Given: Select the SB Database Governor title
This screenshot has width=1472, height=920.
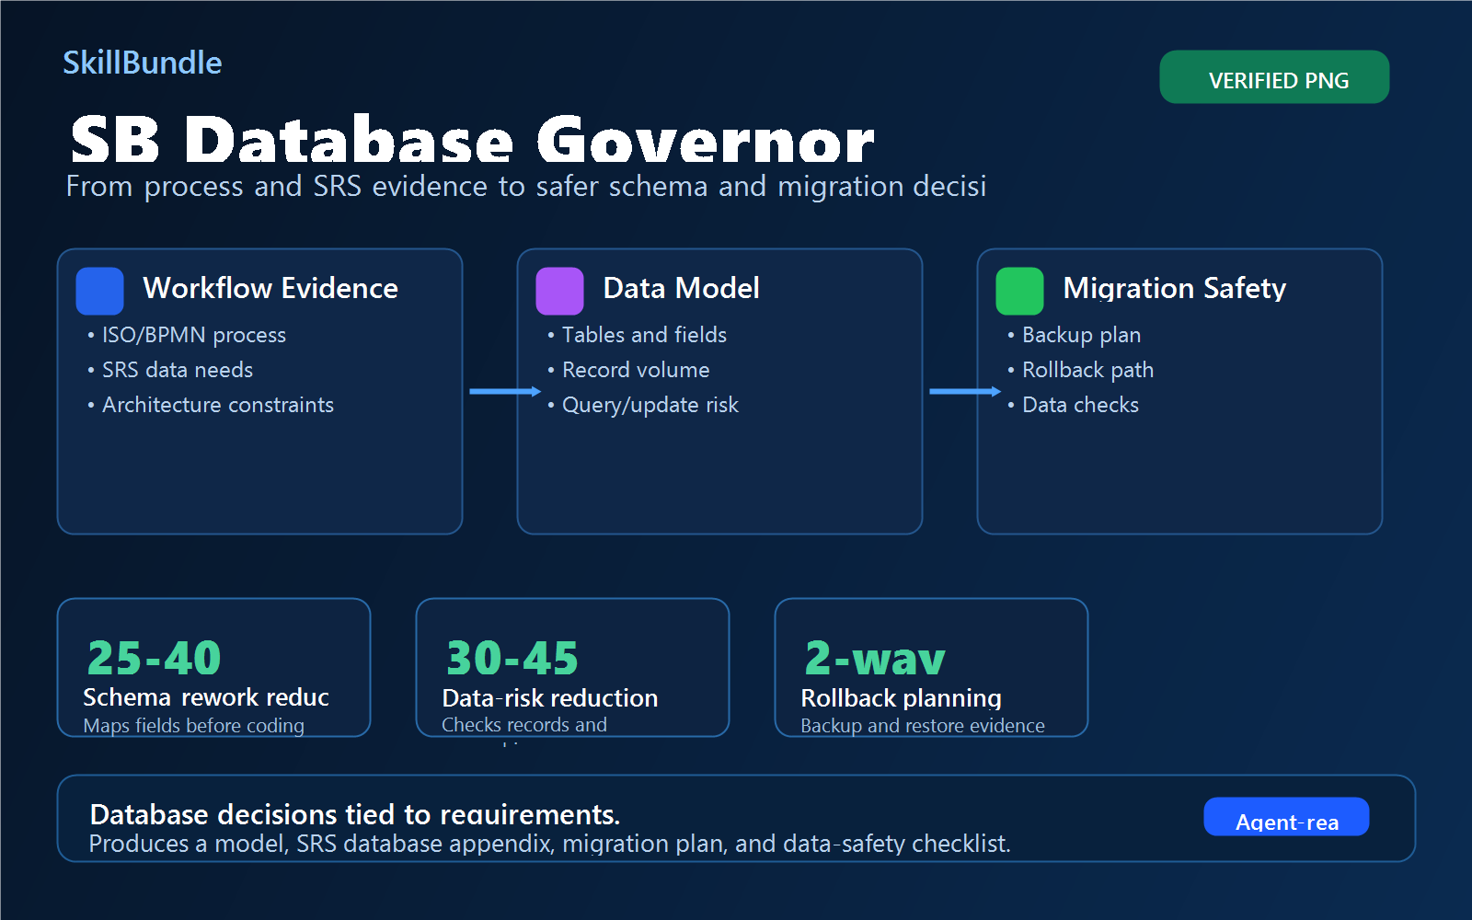Looking at the screenshot, I should click(472, 140).
